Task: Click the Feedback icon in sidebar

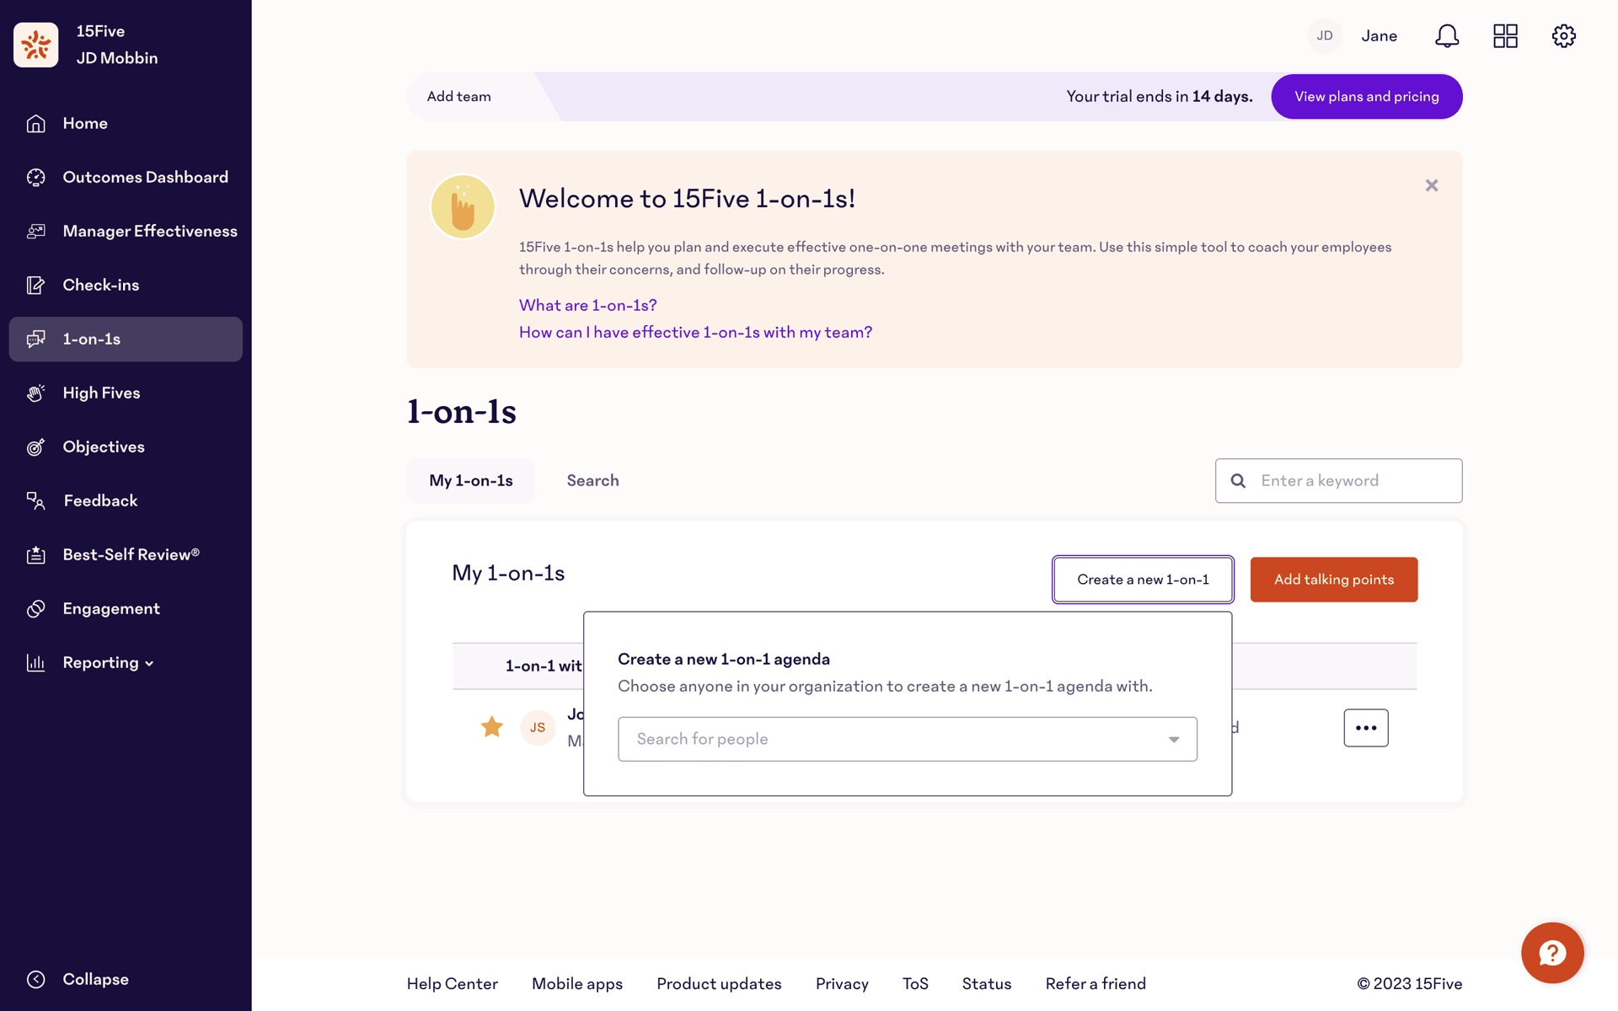Action: click(x=35, y=501)
